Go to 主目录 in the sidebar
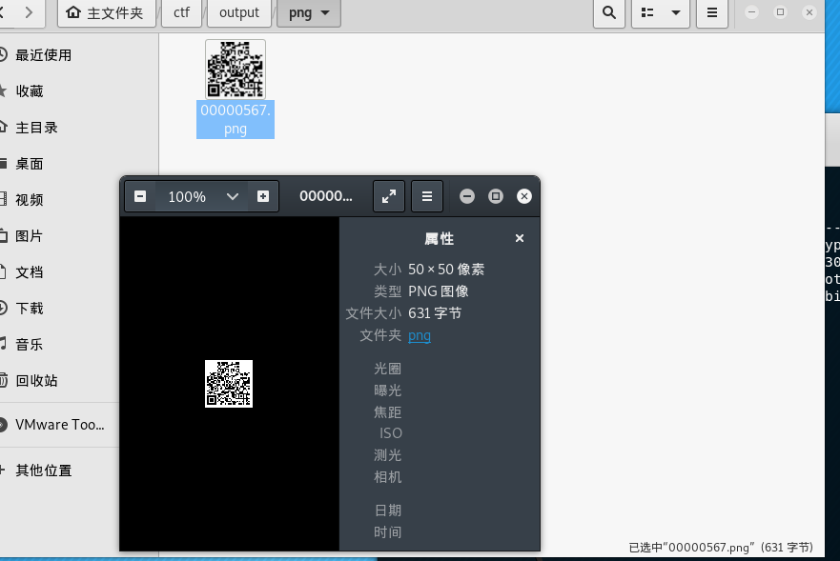The height and width of the screenshot is (561, 840). coord(36,128)
